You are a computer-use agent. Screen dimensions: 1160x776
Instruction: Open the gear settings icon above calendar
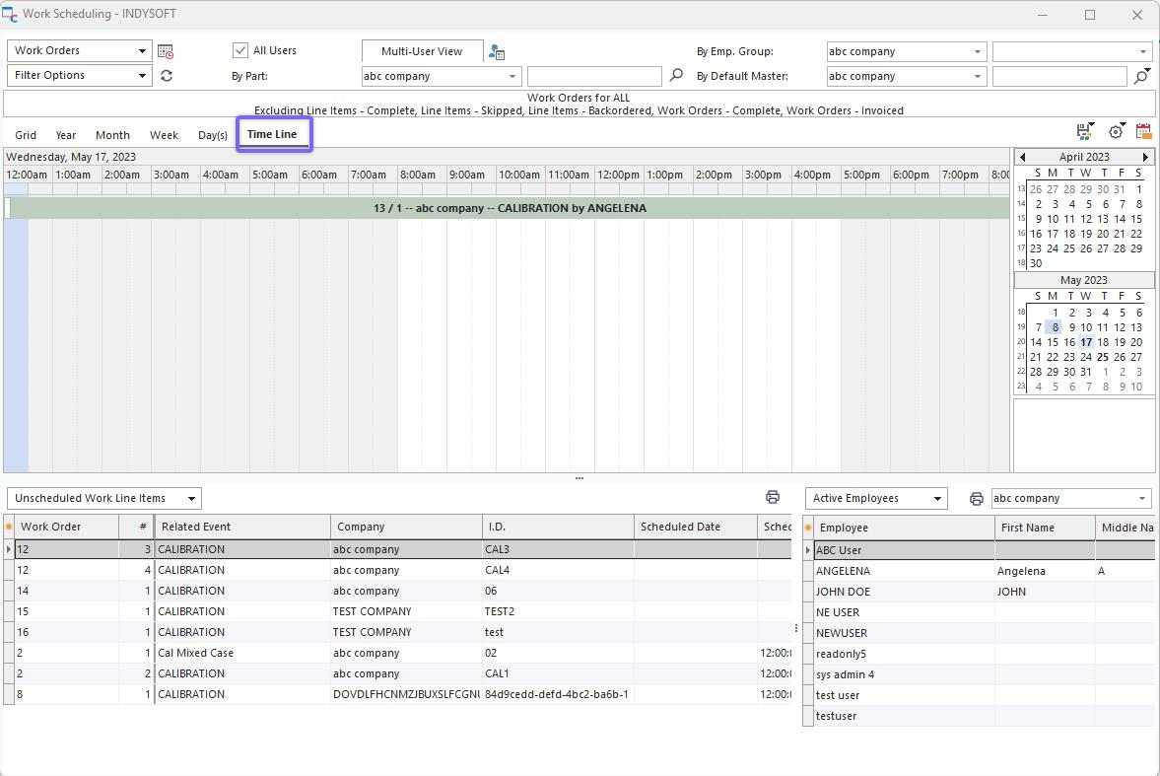tap(1116, 132)
